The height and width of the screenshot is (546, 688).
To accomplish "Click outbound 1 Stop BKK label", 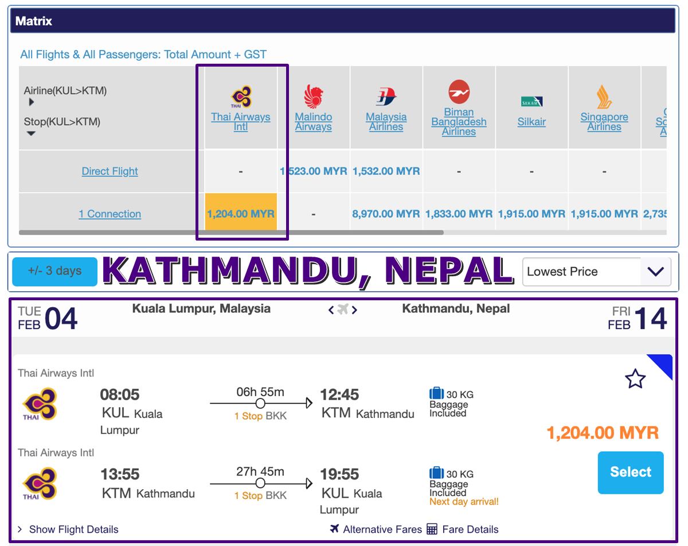I will (260, 416).
